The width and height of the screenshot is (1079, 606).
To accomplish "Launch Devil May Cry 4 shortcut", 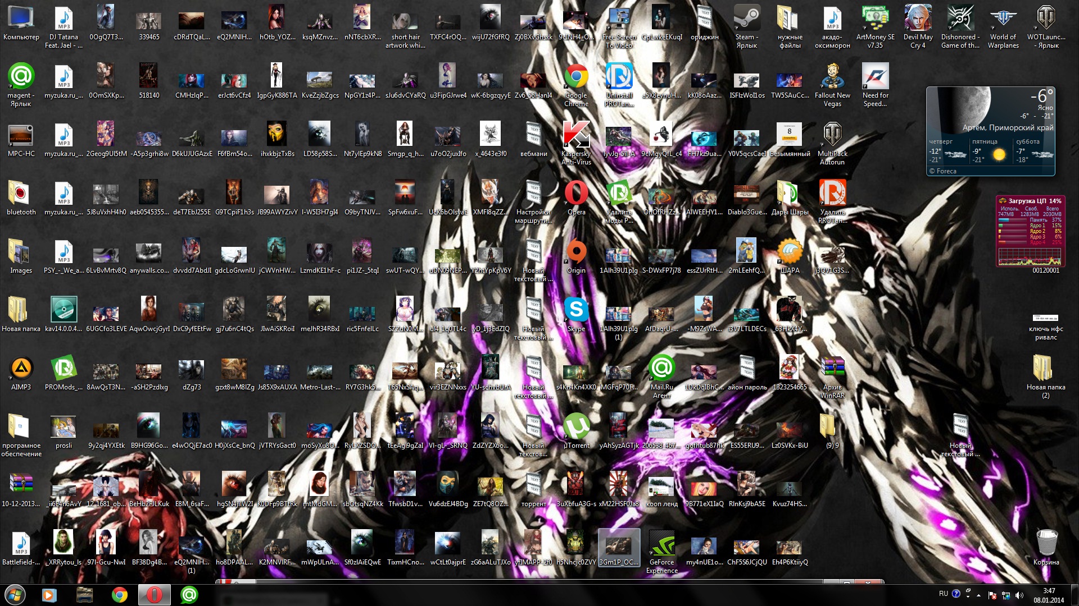I will (x=918, y=27).
